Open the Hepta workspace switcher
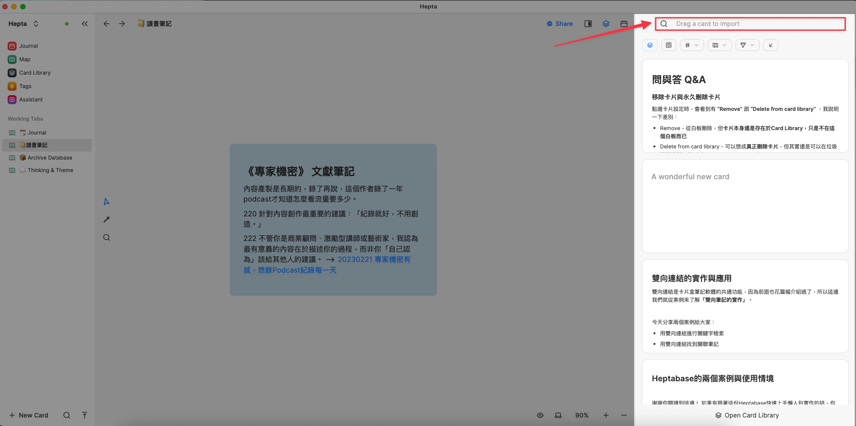This screenshot has width=856, height=426. [x=23, y=24]
